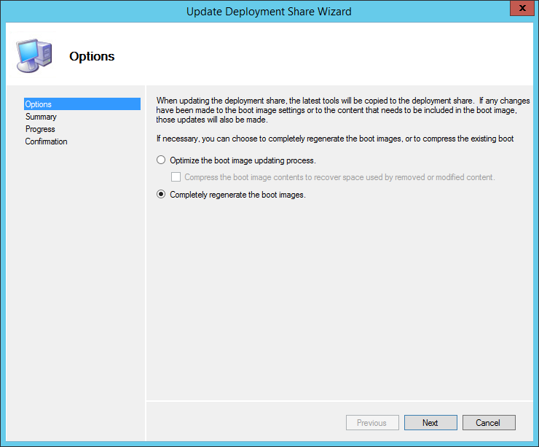Go to the Summary step
Image resolution: width=539 pixels, height=447 pixels.
pos(41,117)
